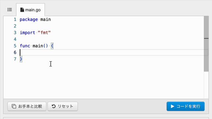Viewport: 212px width, 119px height.
Task: Click the リセット button
Action: 63,106
